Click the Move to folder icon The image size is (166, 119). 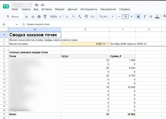coord(37,5)
